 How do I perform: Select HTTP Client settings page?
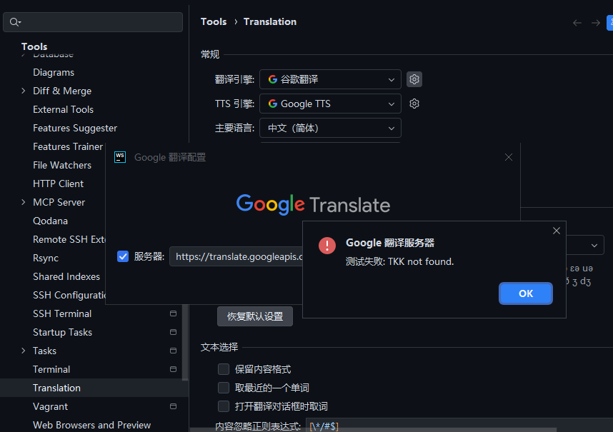[59, 184]
